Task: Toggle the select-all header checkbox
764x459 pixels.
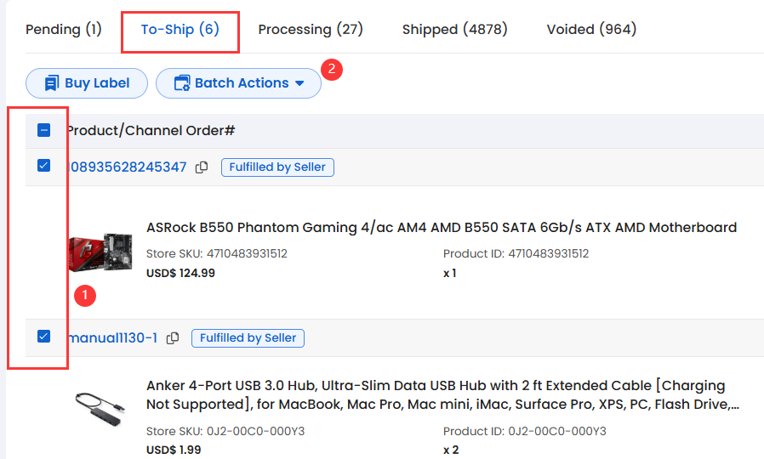Action: point(44,130)
